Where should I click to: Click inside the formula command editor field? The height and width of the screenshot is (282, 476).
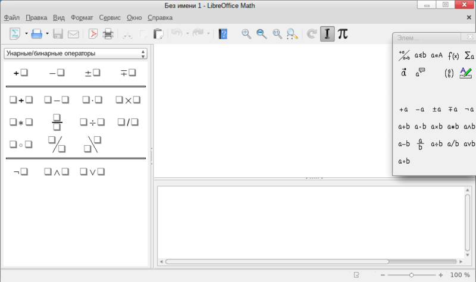click(309, 220)
